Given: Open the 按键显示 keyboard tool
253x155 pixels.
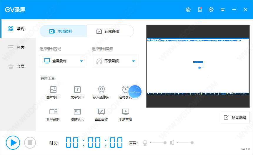Looking at the screenshot, I should click(x=77, y=115).
